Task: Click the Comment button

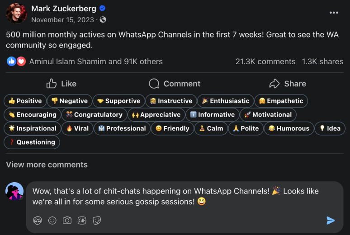Action: coord(175,84)
